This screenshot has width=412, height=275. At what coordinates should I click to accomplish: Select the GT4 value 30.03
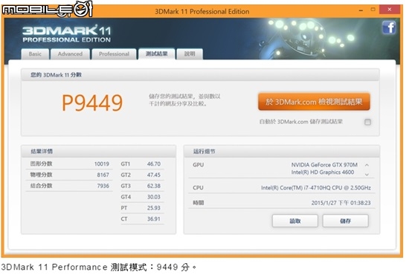click(154, 197)
